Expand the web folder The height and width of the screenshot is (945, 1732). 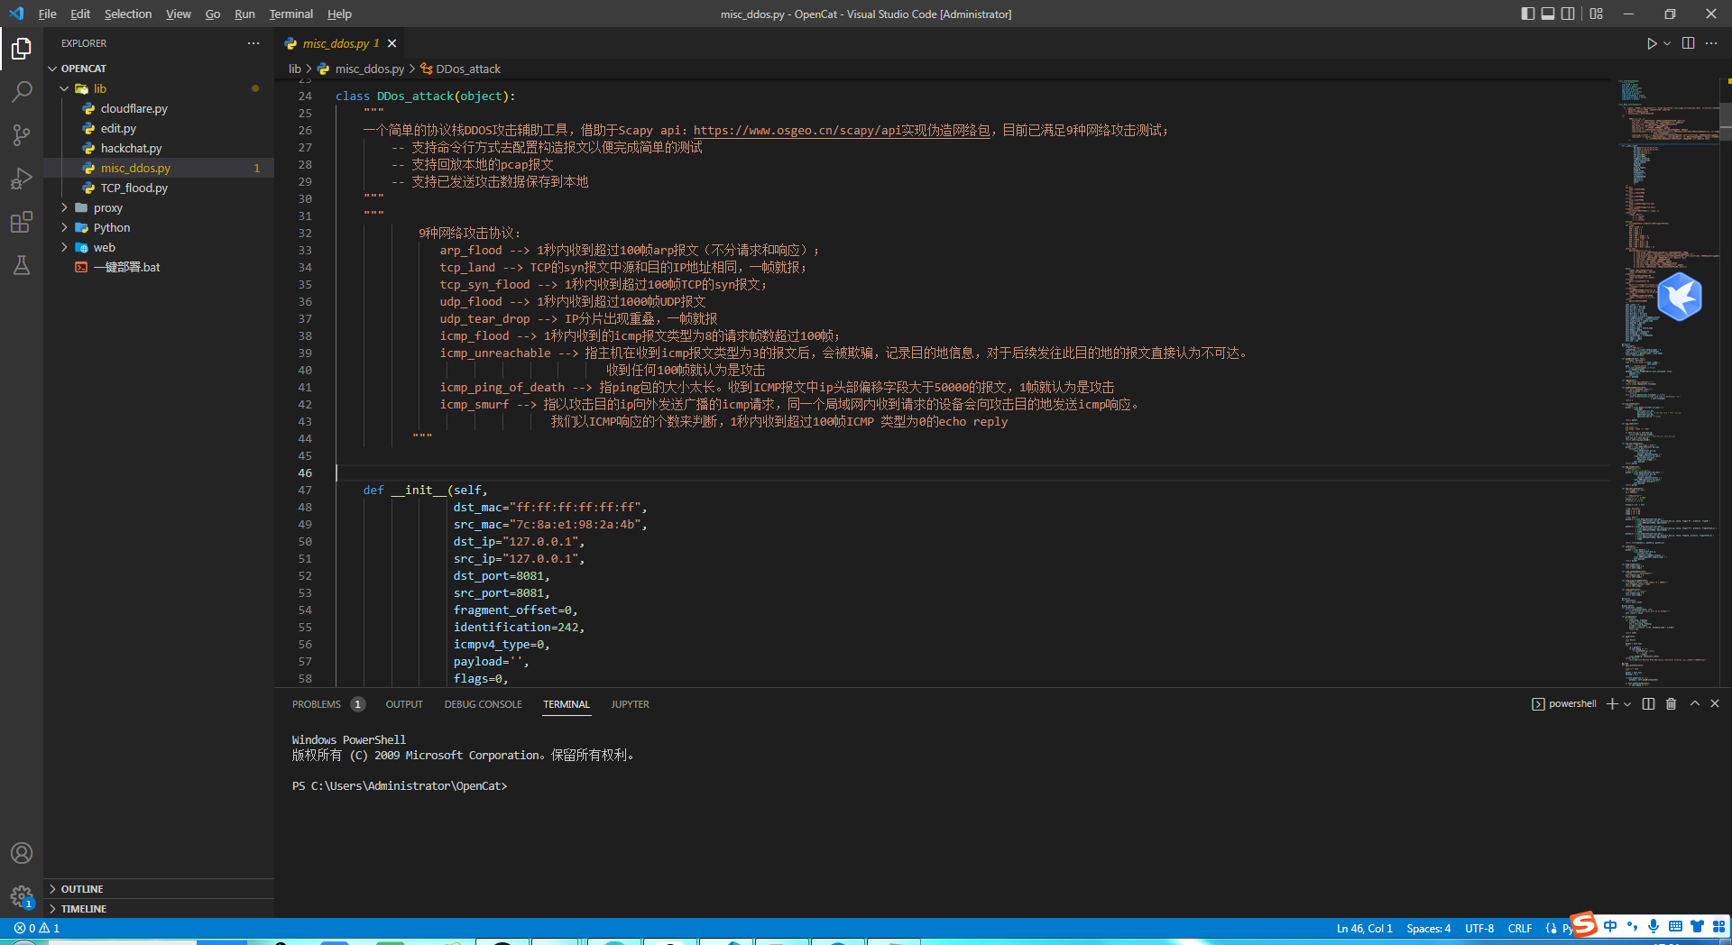[x=159, y=247]
